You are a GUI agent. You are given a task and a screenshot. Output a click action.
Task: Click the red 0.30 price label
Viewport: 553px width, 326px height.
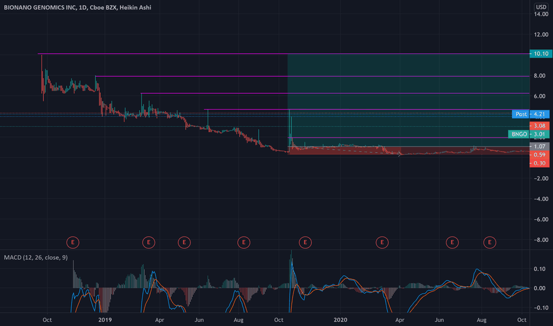[x=539, y=163]
